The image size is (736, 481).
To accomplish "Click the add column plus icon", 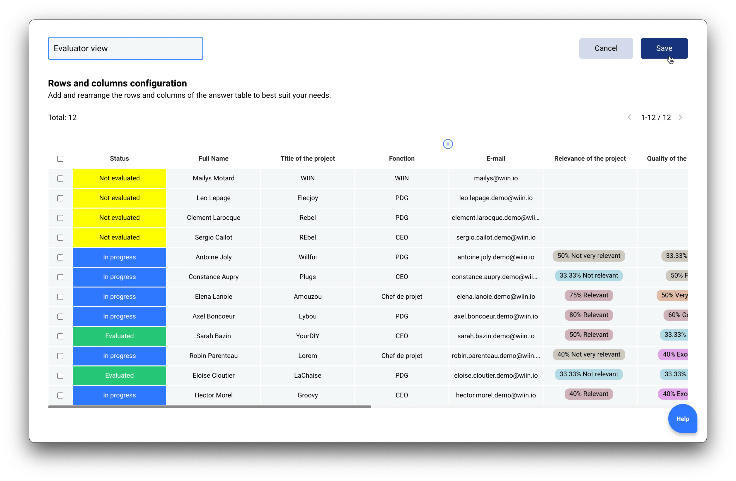I will point(447,144).
